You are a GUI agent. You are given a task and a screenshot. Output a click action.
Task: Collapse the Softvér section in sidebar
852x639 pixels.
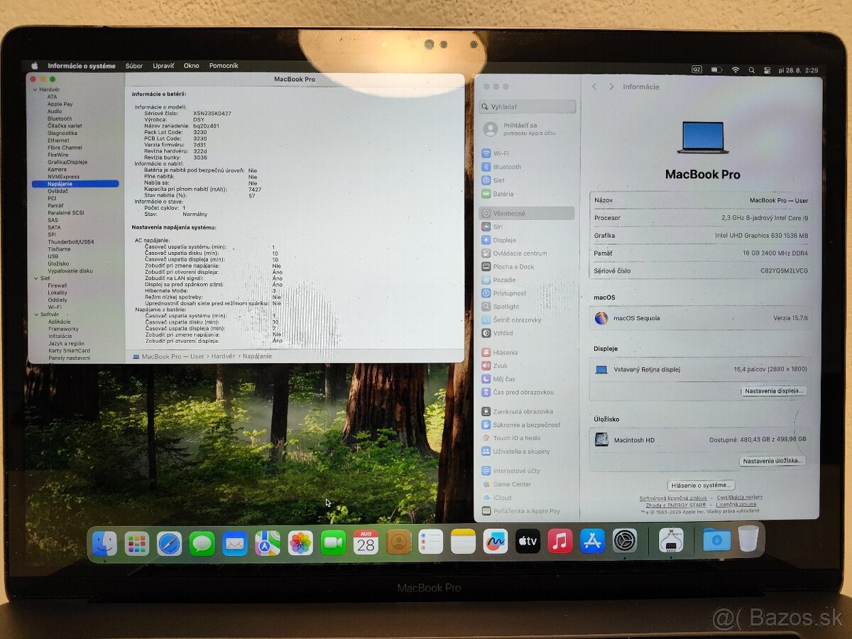click(x=35, y=315)
